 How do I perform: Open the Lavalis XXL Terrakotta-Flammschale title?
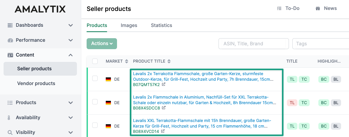[x=202, y=123]
